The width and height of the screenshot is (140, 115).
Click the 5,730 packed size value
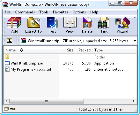click(x=86, y=63)
